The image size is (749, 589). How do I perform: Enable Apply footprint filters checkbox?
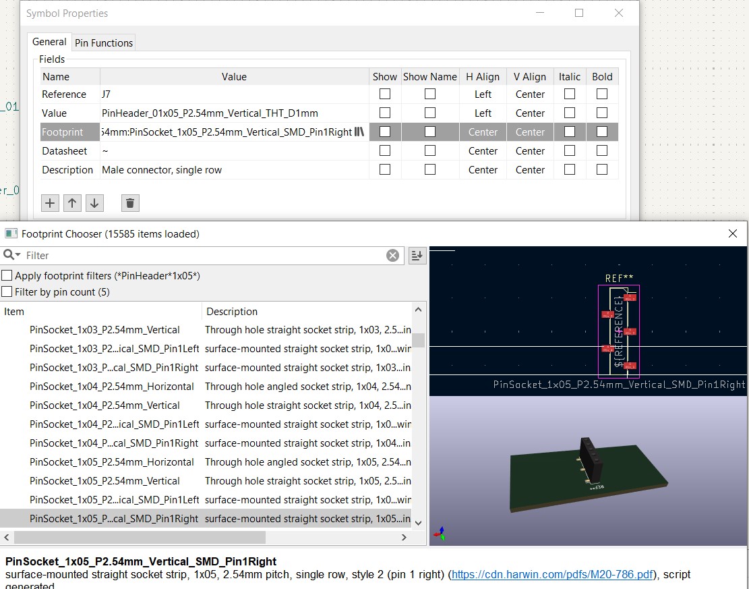(7, 276)
